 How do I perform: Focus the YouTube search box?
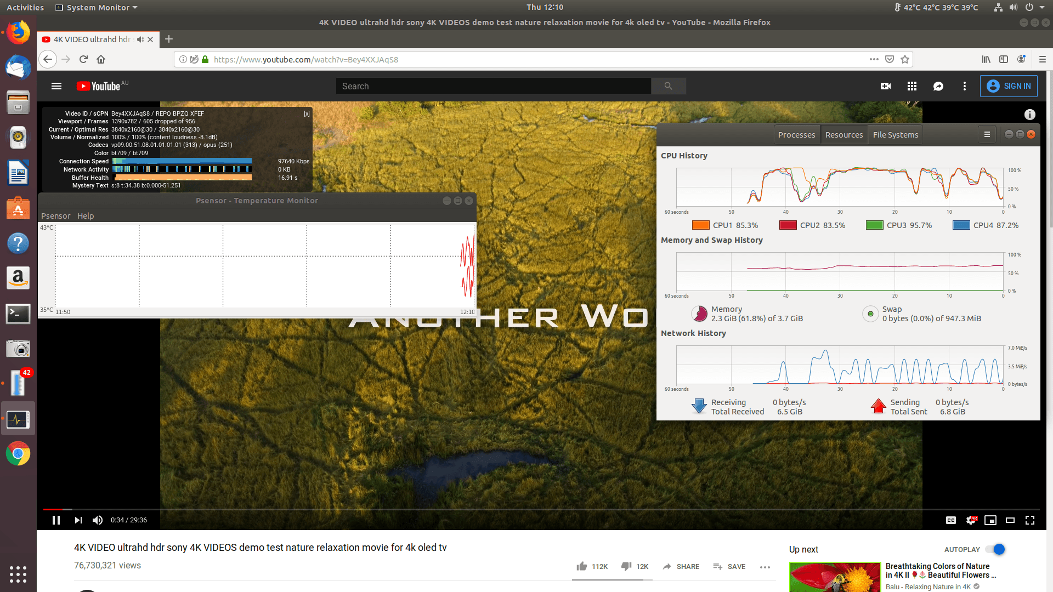click(x=494, y=86)
